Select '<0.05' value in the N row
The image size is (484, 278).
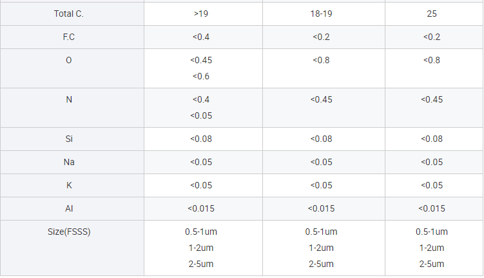click(x=200, y=115)
